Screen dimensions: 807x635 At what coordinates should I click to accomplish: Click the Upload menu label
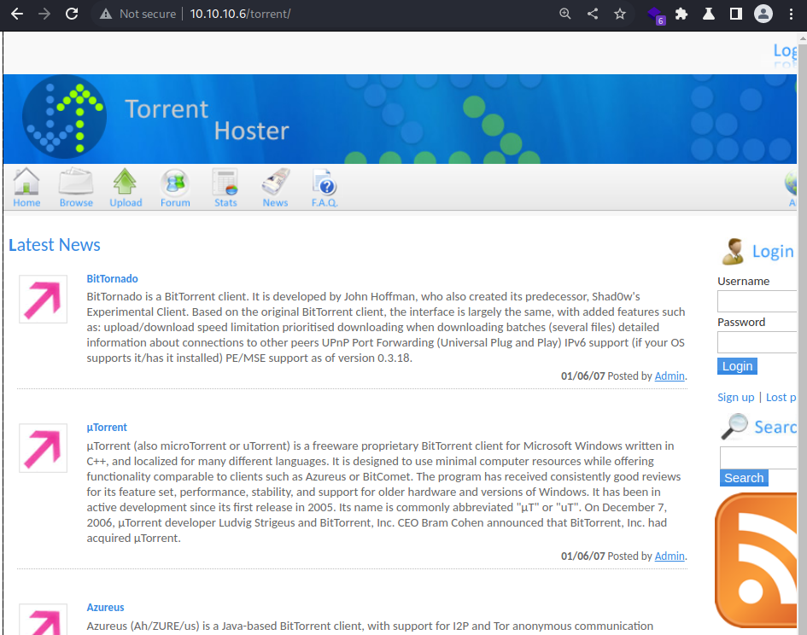pyautogui.click(x=126, y=203)
